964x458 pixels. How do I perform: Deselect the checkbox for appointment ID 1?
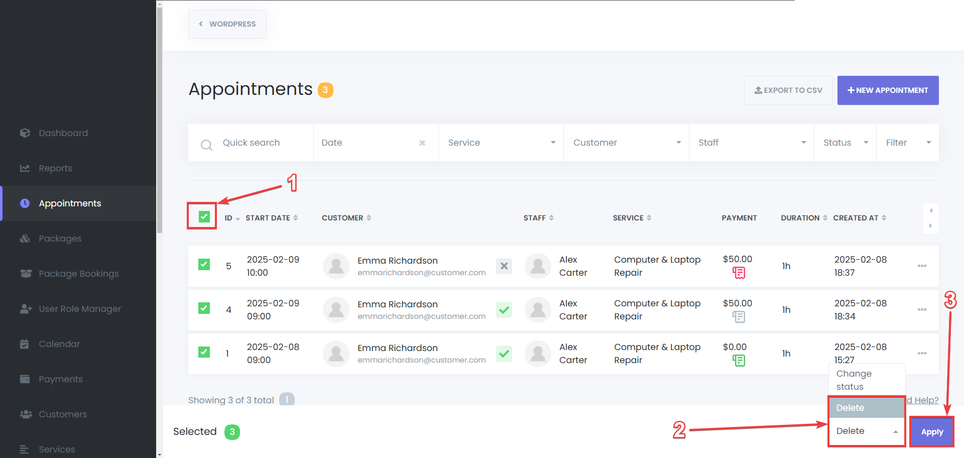coord(204,352)
